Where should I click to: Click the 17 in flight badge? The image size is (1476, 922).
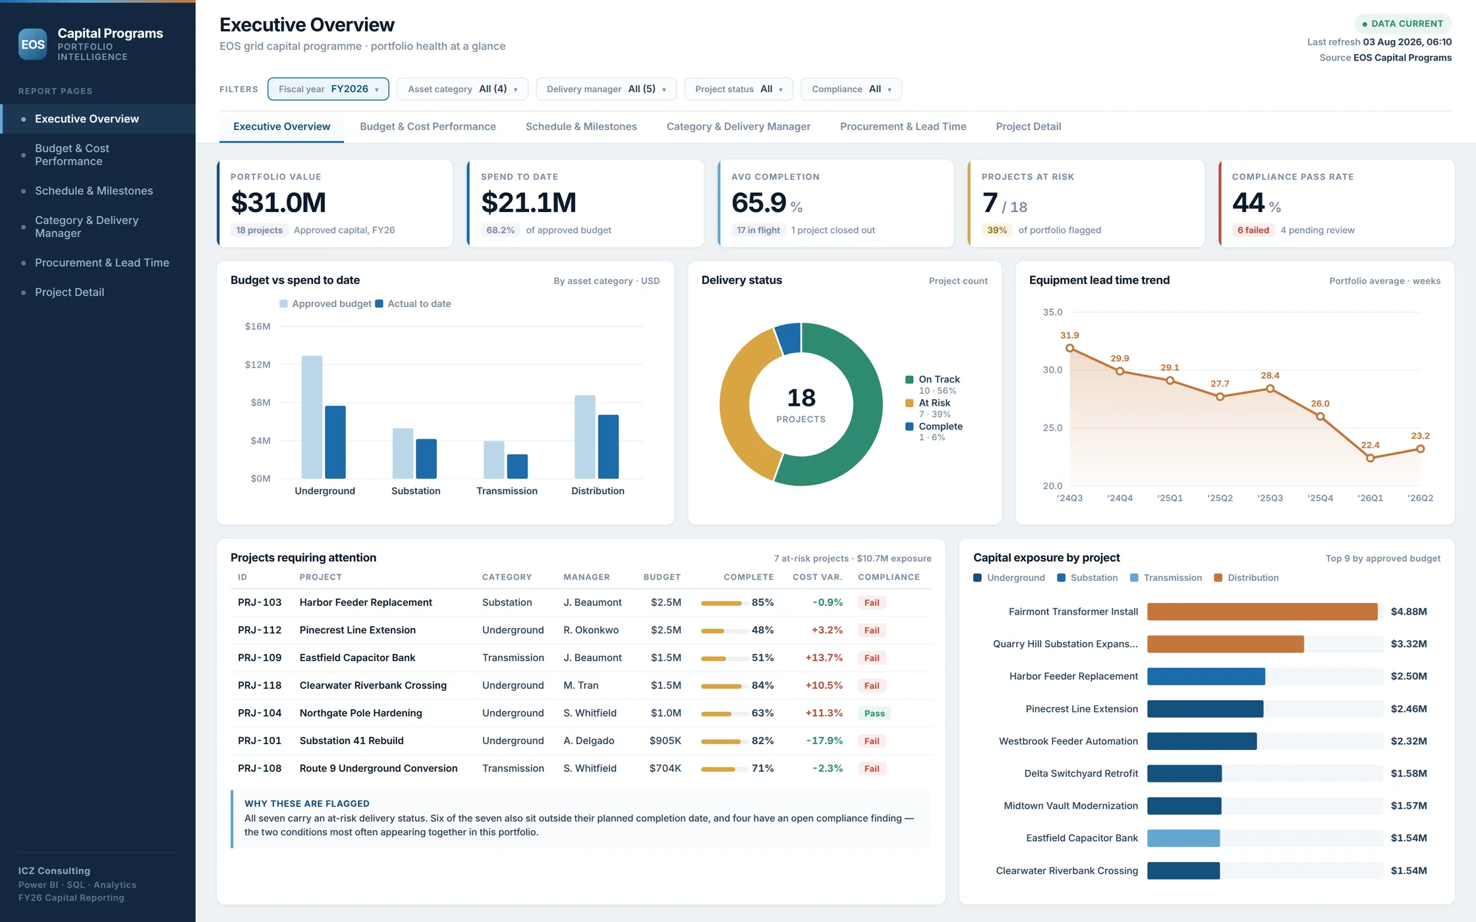(758, 230)
